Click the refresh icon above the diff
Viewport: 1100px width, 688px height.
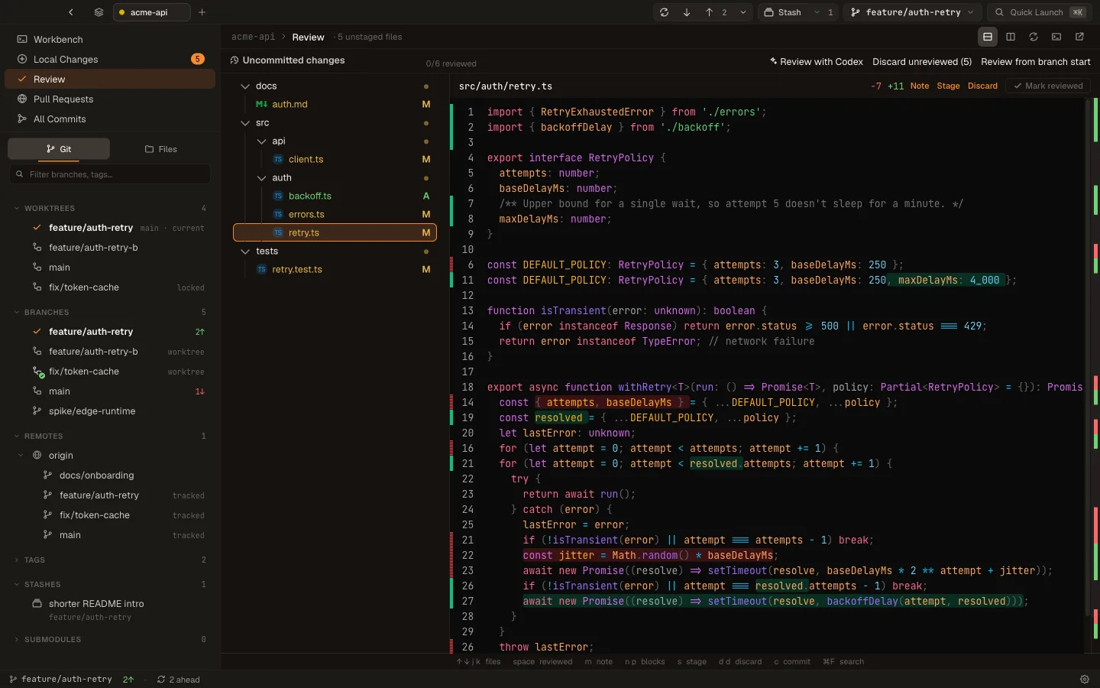(x=1034, y=37)
